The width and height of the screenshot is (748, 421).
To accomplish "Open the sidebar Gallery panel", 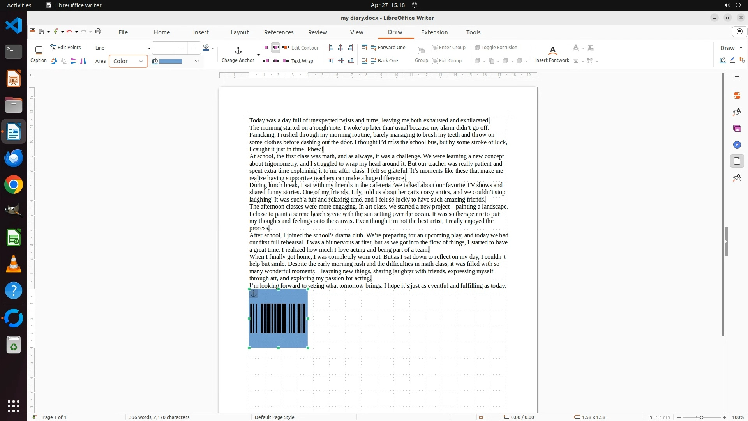I will click(x=737, y=128).
